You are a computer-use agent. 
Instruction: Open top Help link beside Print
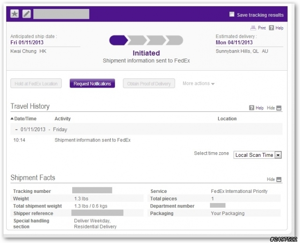pos(279,28)
